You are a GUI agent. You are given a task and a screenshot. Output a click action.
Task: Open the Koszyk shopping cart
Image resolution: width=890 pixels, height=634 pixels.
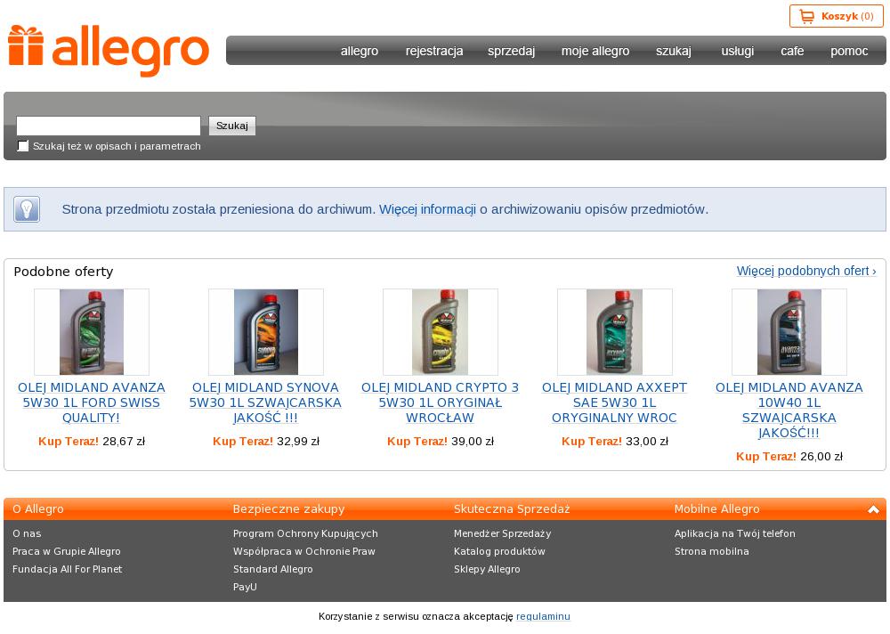click(836, 16)
